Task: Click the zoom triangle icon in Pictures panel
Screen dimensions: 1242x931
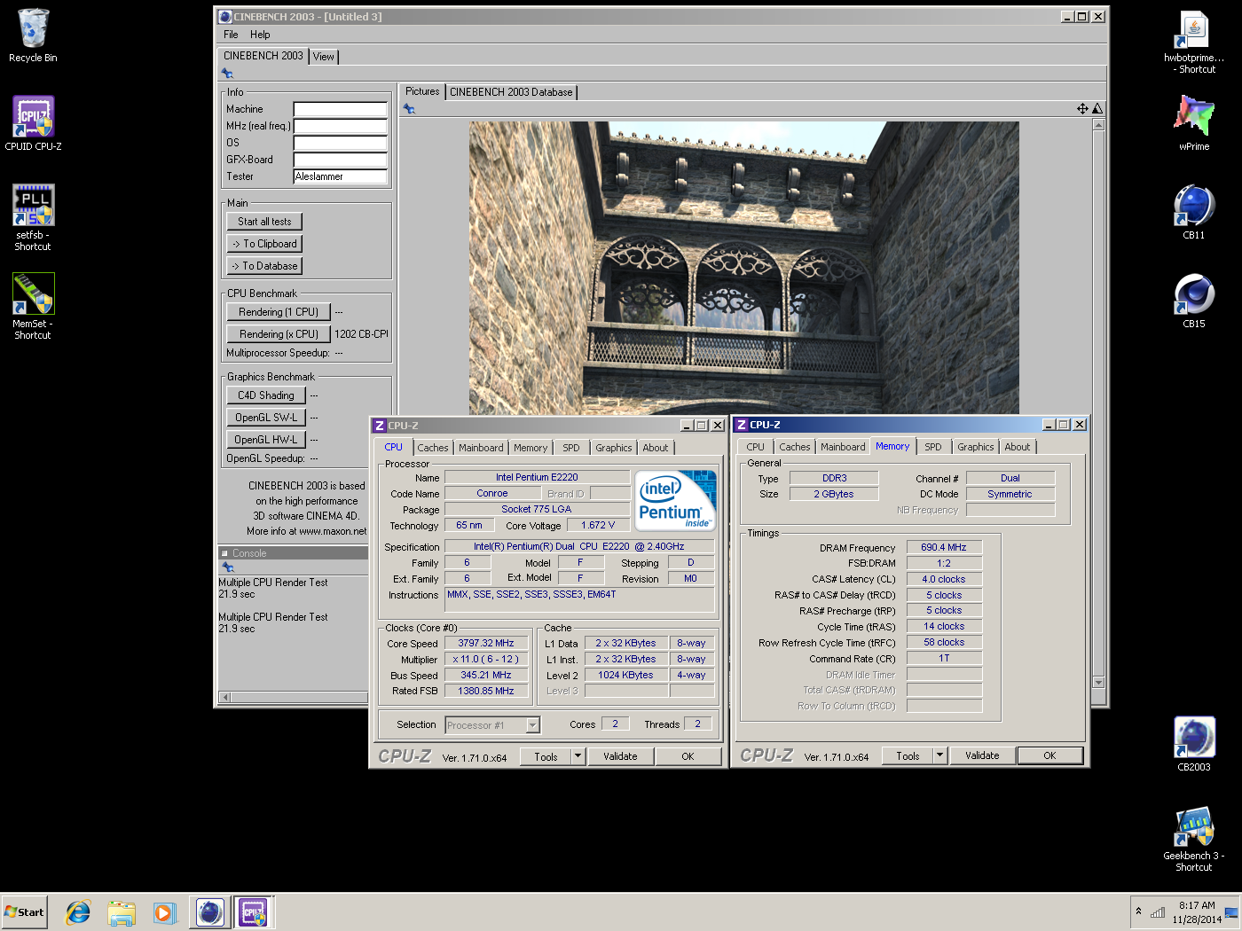Action: [x=1097, y=109]
